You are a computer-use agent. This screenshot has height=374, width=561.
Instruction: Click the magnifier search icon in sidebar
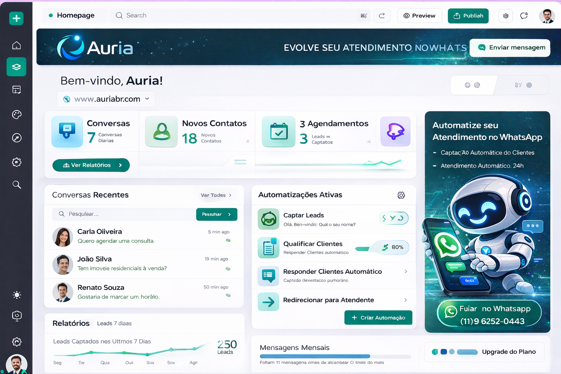pos(16,184)
